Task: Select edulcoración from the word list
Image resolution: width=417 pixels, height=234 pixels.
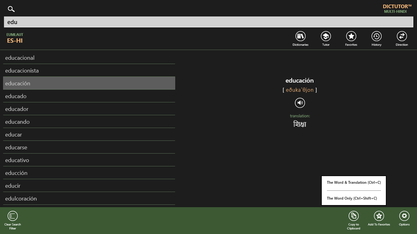Action: coord(89,199)
